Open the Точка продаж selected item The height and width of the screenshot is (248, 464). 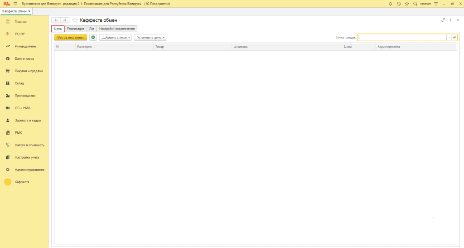click(454, 37)
